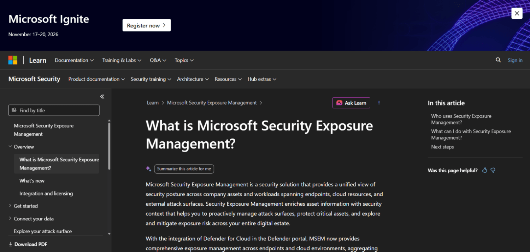This screenshot has width=530, height=252.
Task: Jump to What can I do section
Action: 471,134
